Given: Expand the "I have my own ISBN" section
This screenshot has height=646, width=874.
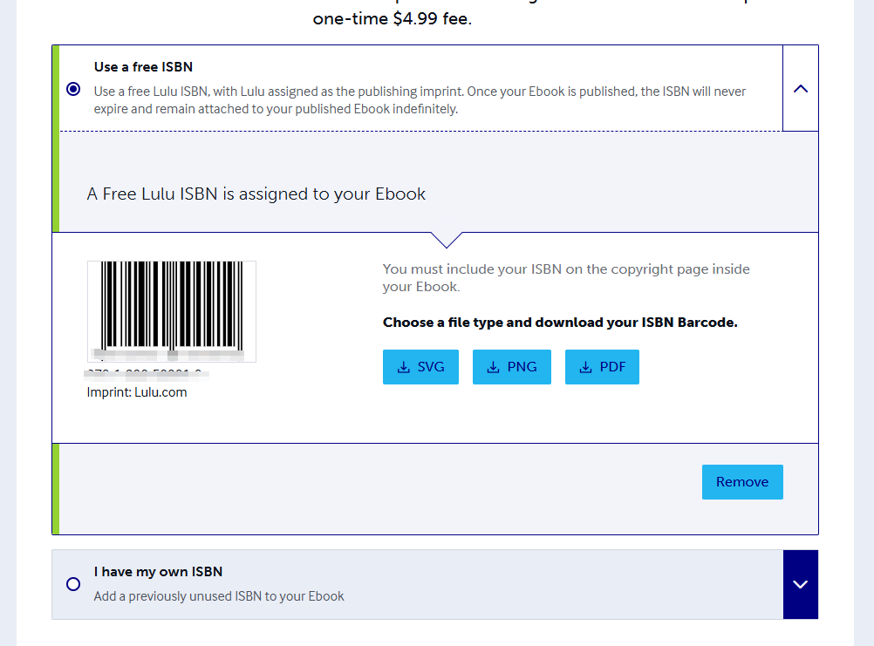Looking at the screenshot, I should coord(801,584).
